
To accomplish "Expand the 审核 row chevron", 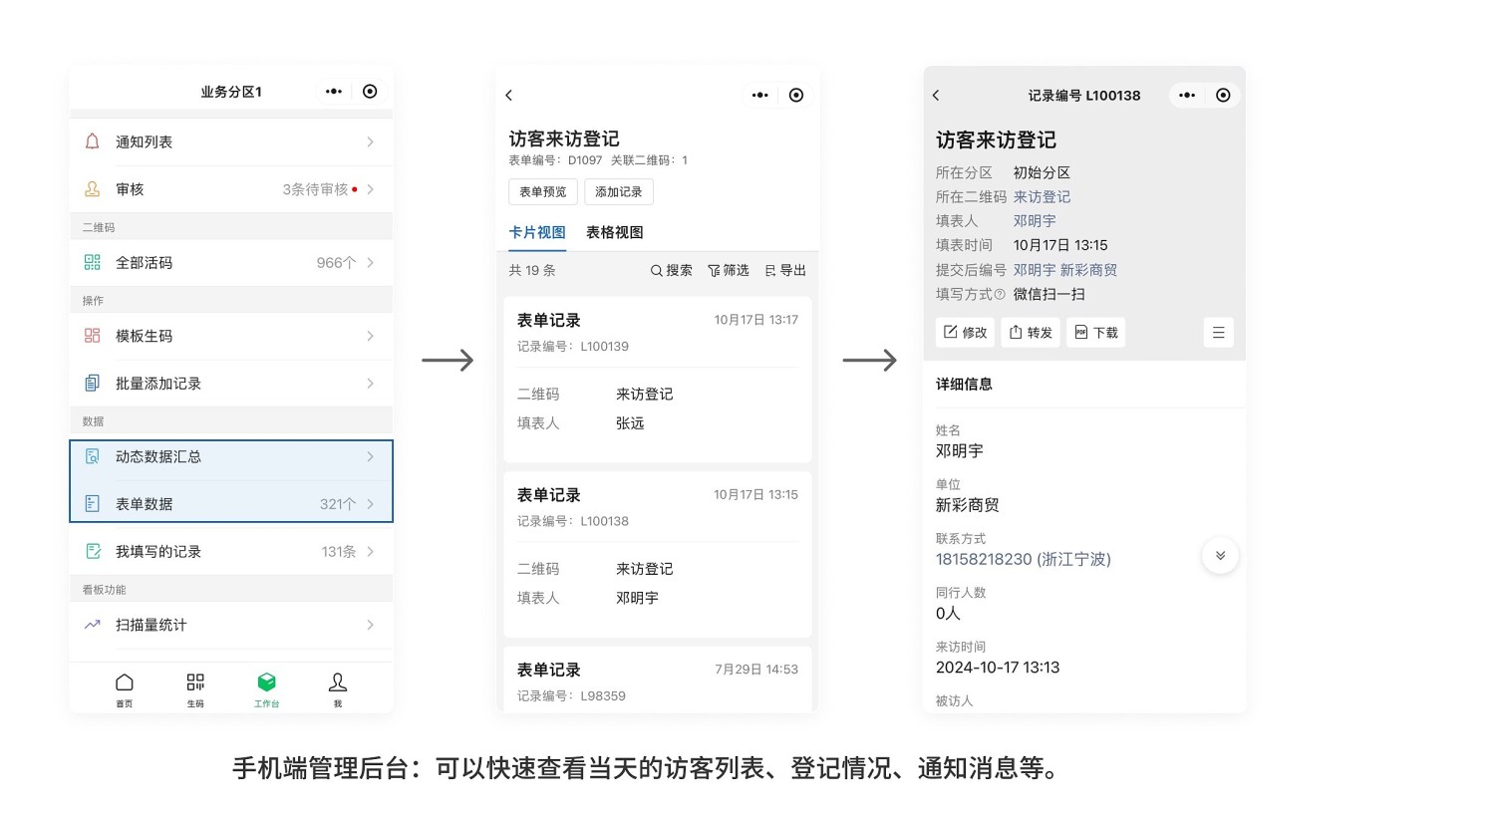I will 370,189.
